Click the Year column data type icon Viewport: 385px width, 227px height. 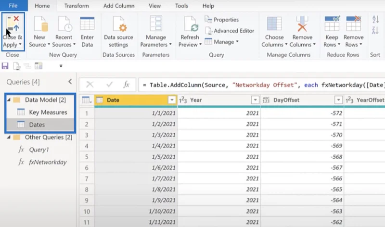pos(183,100)
